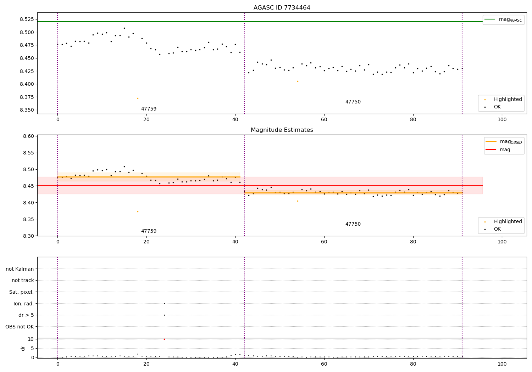The width and height of the screenshot is (532, 372).
Task: Click the highest black point near 8.507 in top plot
Action: pyautogui.click(x=124, y=28)
